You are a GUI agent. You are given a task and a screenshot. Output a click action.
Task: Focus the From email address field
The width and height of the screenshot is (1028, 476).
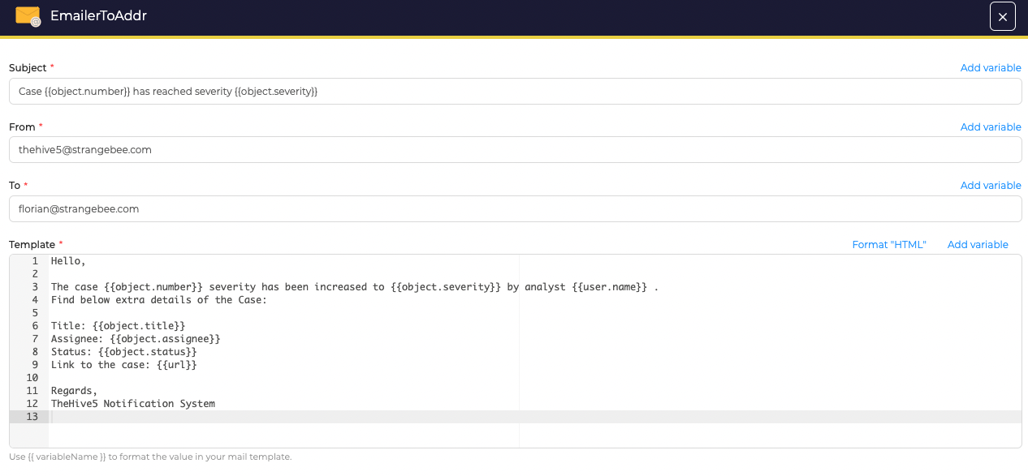(x=515, y=150)
